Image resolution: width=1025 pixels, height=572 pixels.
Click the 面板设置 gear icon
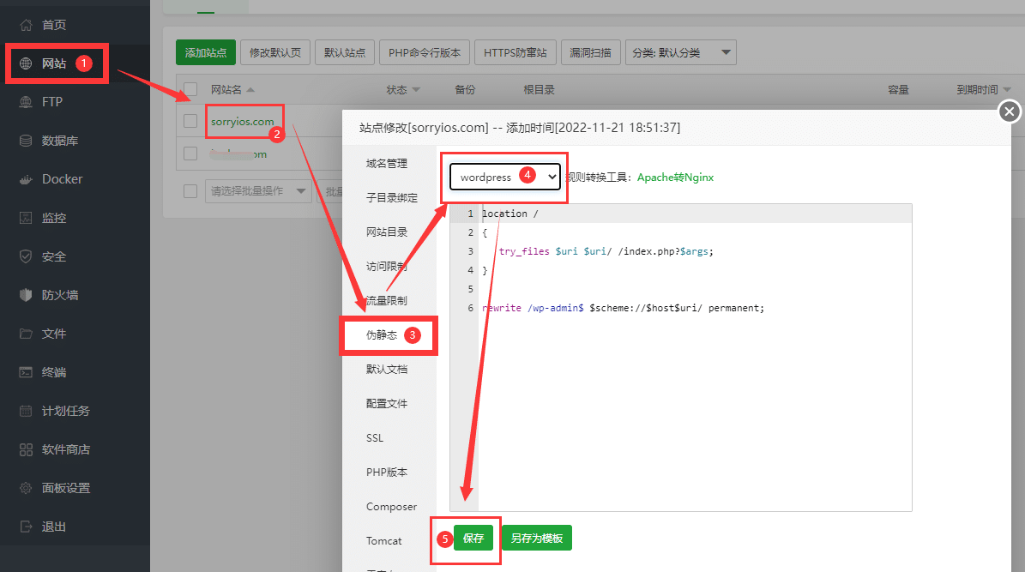26,488
